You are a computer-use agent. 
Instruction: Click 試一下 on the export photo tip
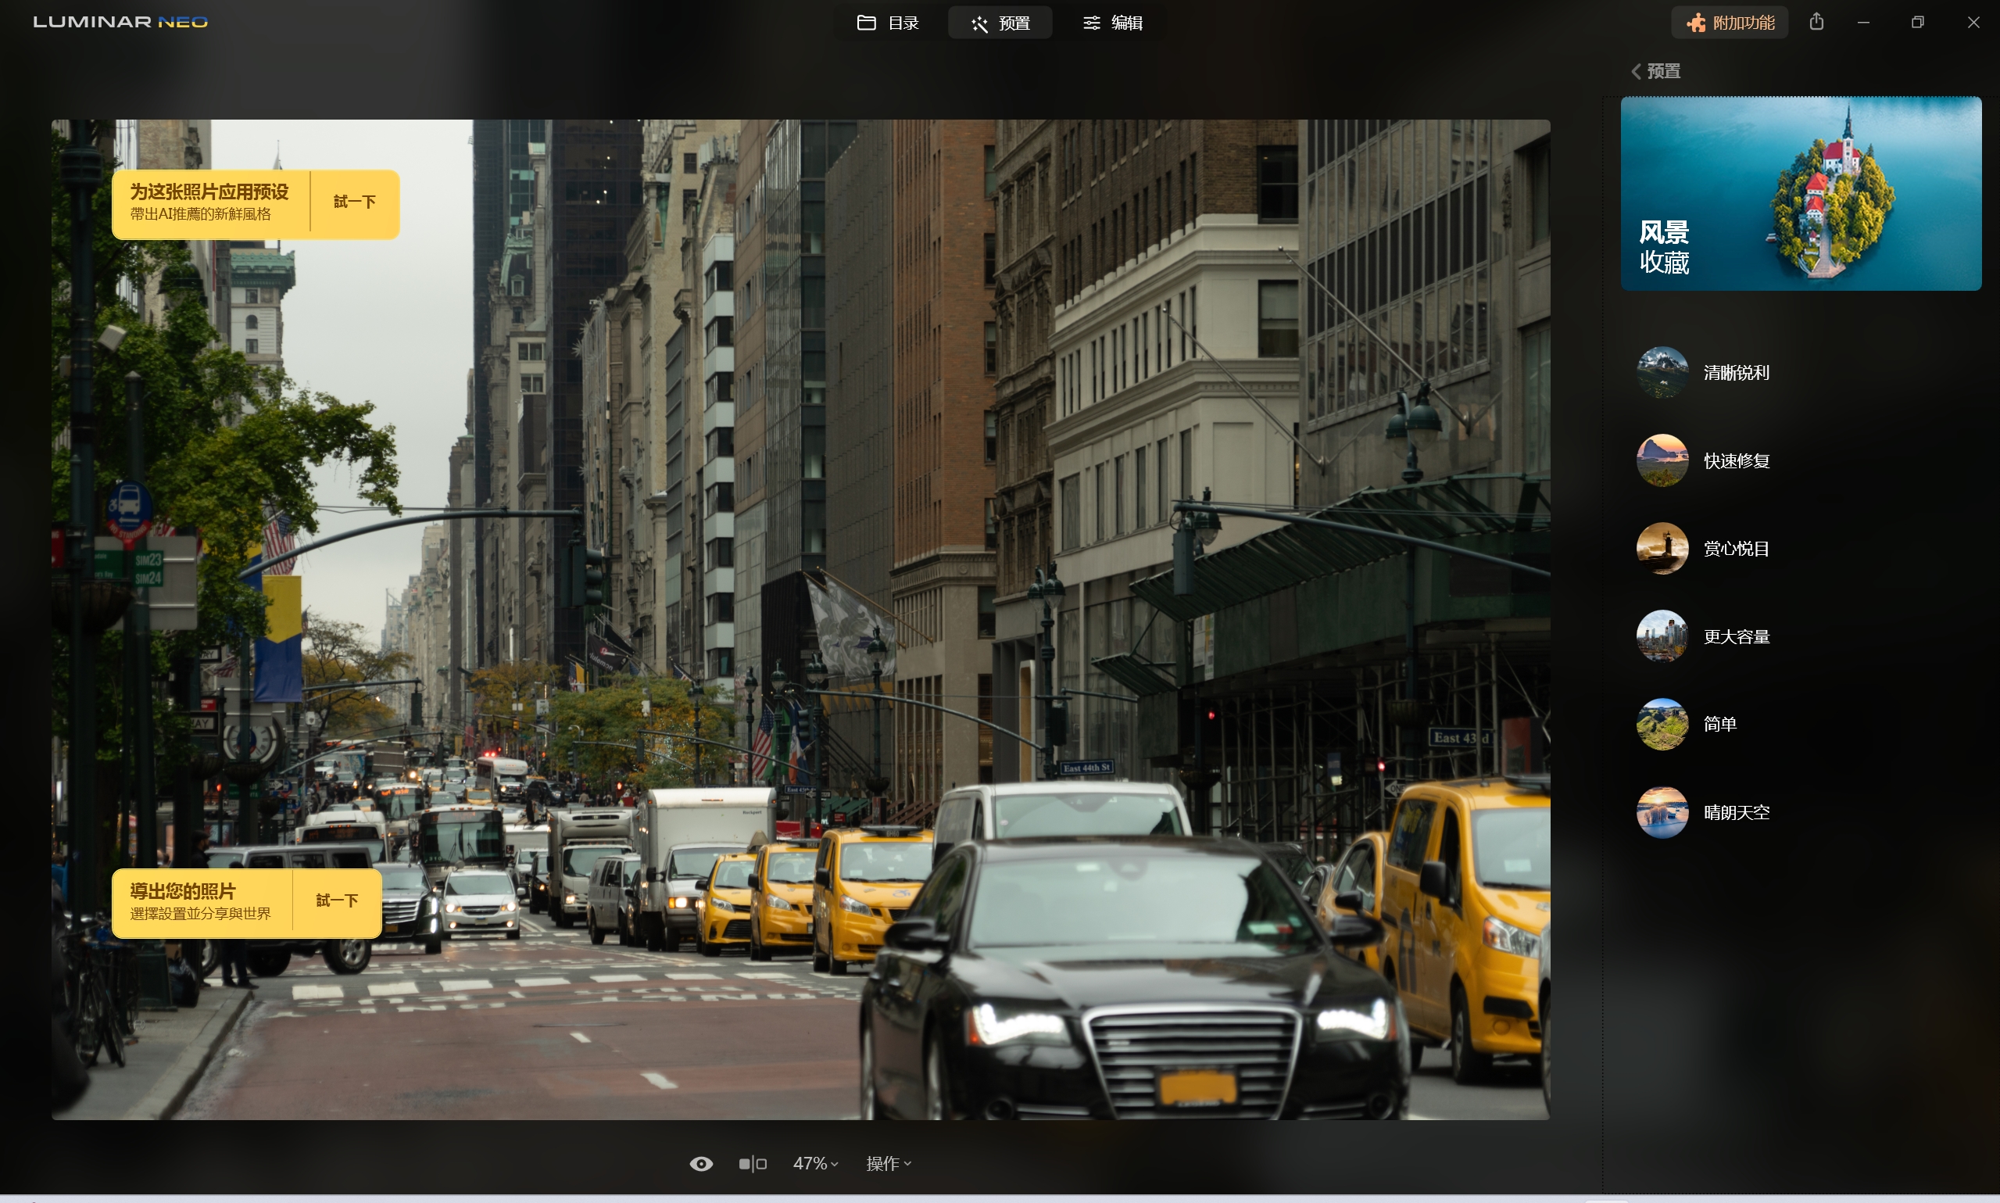[336, 900]
